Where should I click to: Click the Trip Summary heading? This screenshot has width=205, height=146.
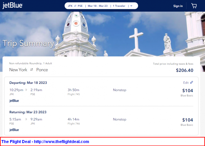(x=28, y=43)
